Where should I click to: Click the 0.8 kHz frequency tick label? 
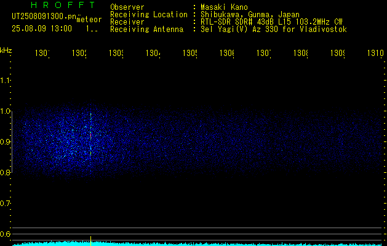5,172
